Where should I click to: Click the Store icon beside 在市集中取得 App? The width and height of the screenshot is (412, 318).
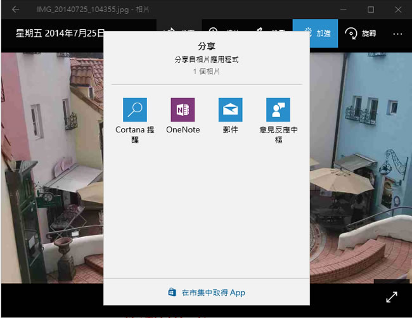[x=172, y=292]
